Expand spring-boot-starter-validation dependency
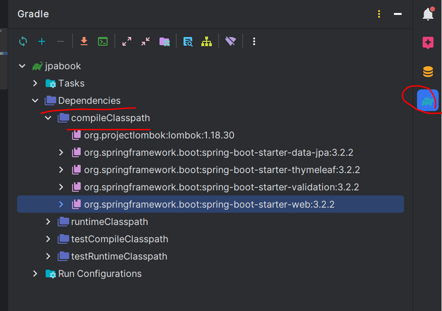 [61, 187]
